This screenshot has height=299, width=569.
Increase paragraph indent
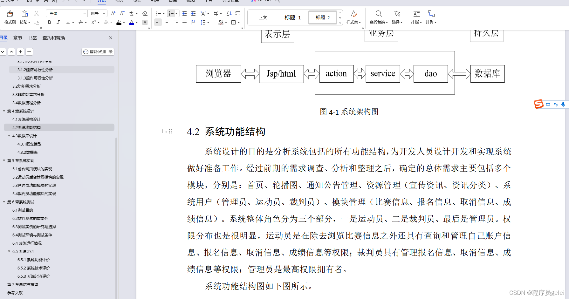(x=193, y=13)
